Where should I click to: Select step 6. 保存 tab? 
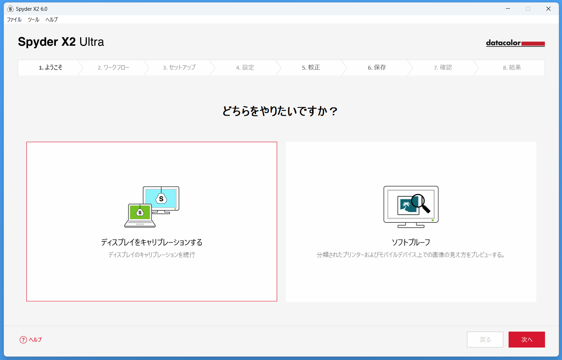[377, 68]
